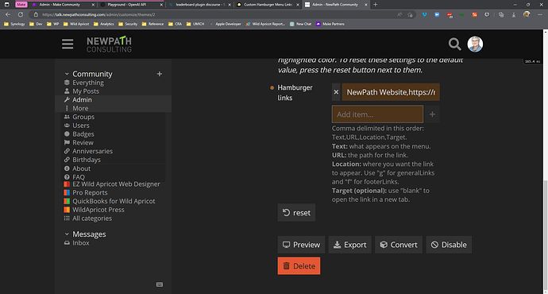Click the Disable button
Viewport: 548px width, 294px height.
(x=449, y=245)
